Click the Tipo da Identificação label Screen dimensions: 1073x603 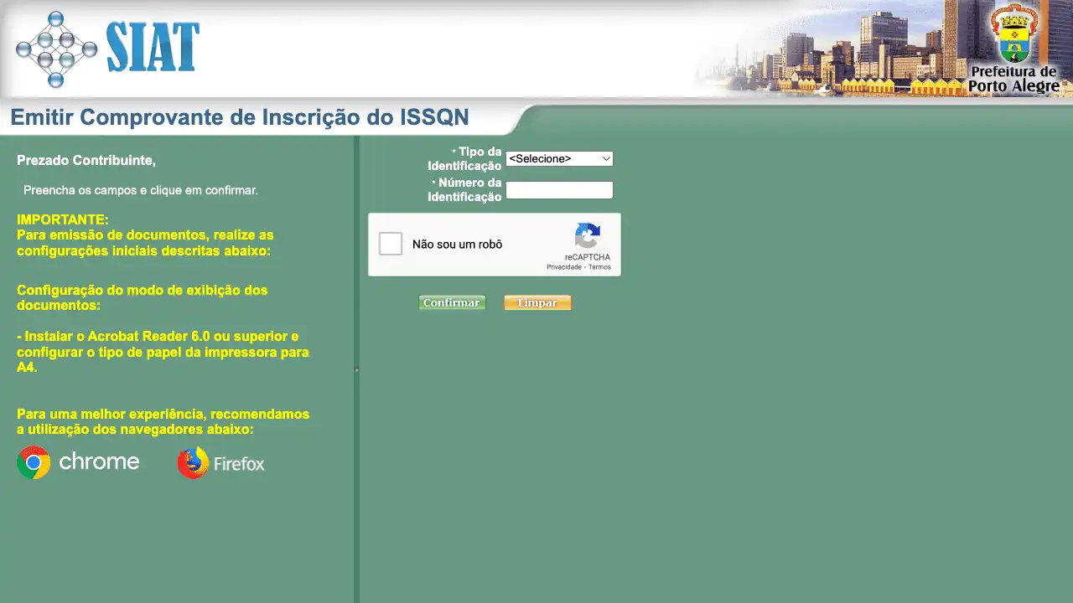pyautogui.click(x=465, y=159)
